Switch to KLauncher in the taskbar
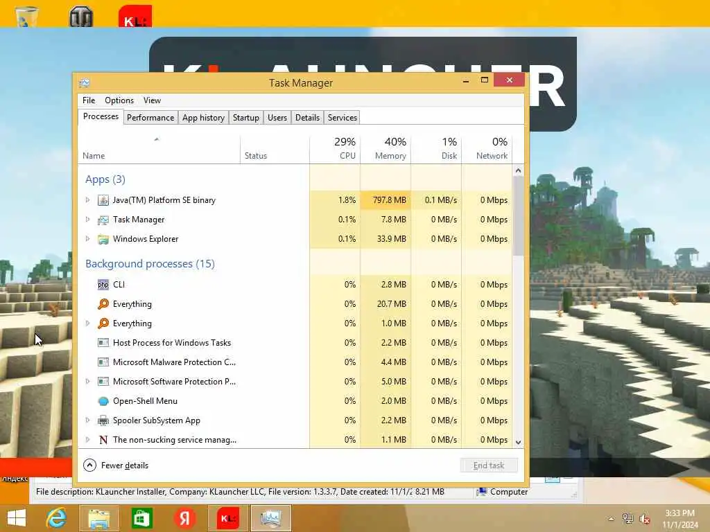 click(x=227, y=518)
